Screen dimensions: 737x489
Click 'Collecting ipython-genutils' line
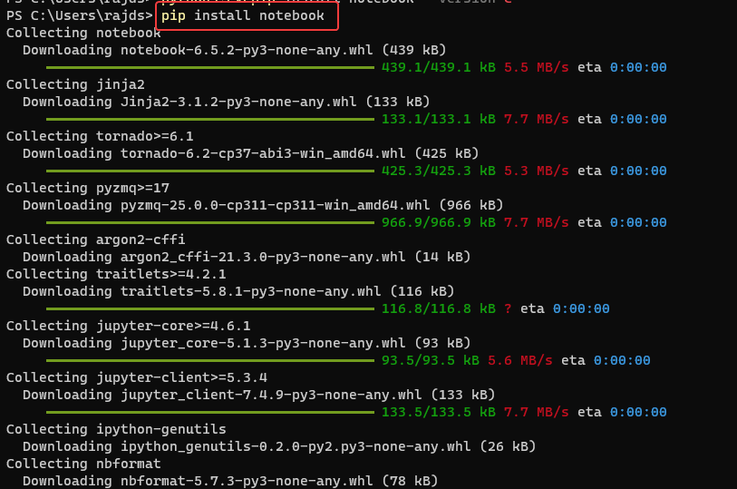[x=116, y=429]
